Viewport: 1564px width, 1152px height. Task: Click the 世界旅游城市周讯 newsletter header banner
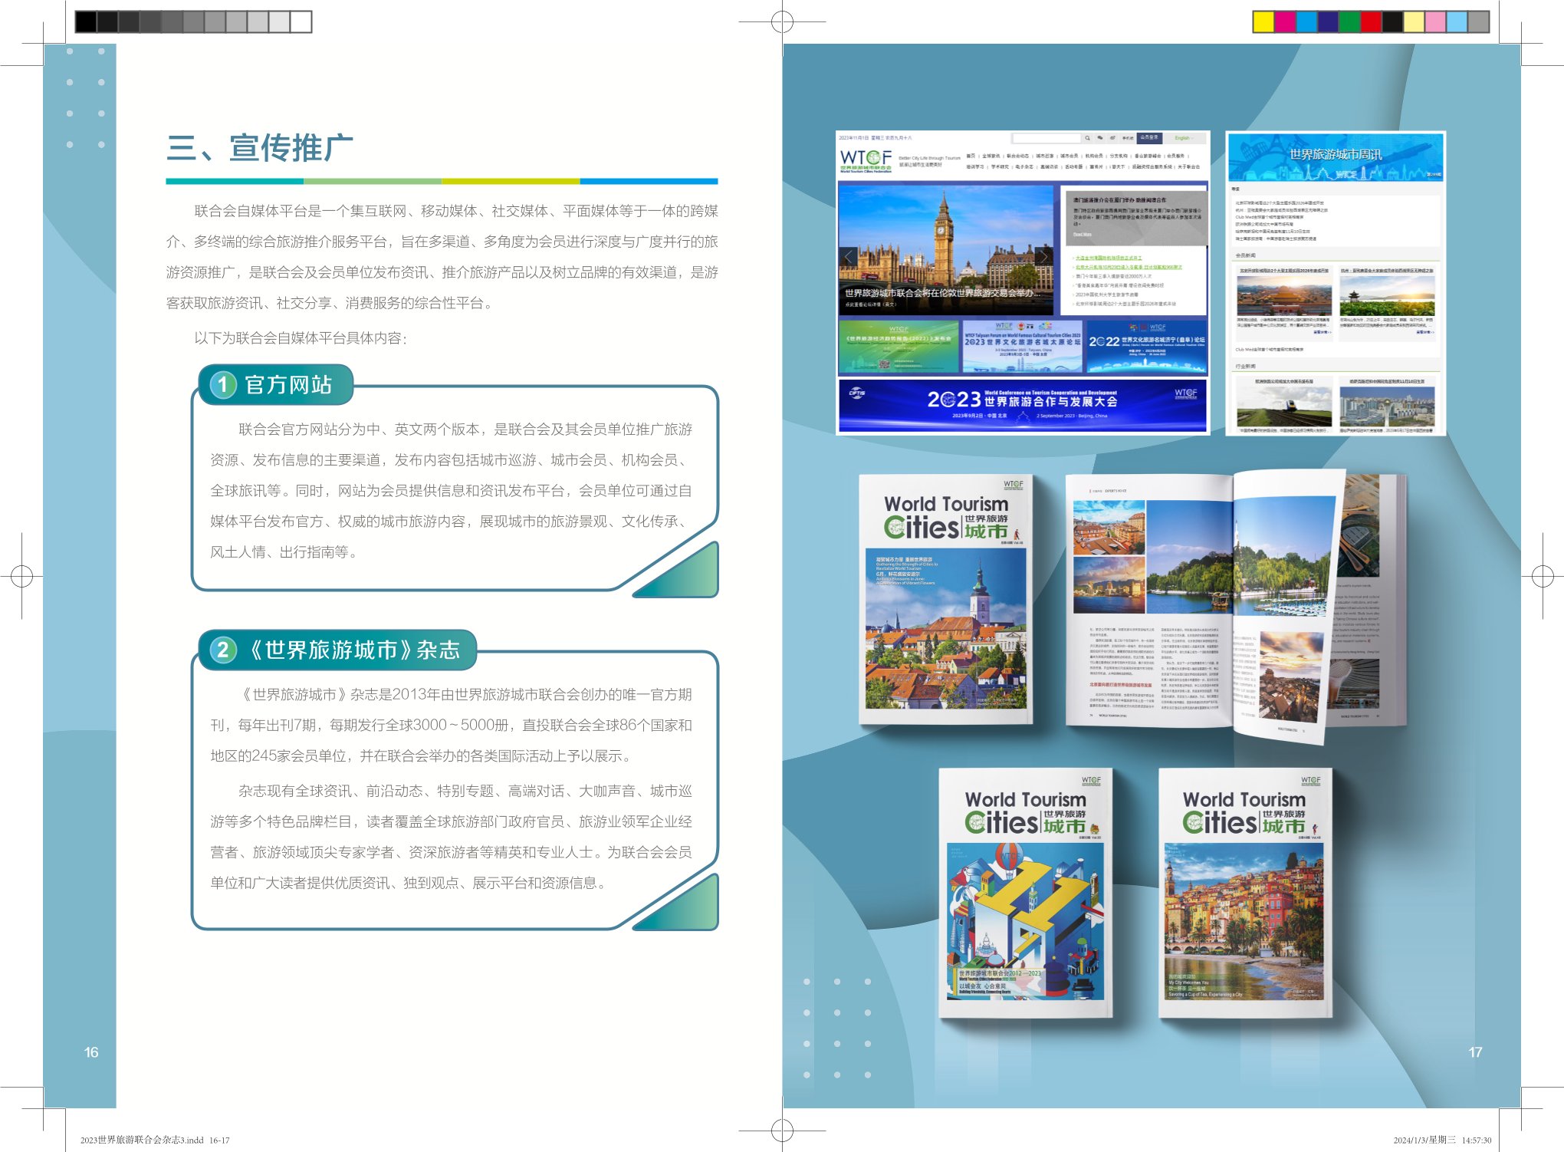(1336, 157)
